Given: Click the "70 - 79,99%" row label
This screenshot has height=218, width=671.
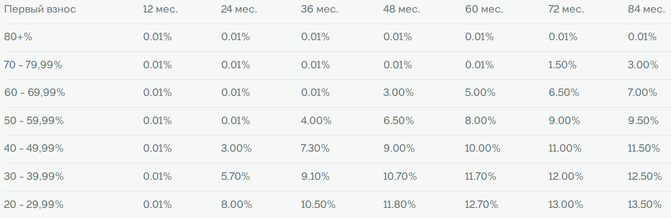Looking at the screenshot, I should [x=32, y=65].
